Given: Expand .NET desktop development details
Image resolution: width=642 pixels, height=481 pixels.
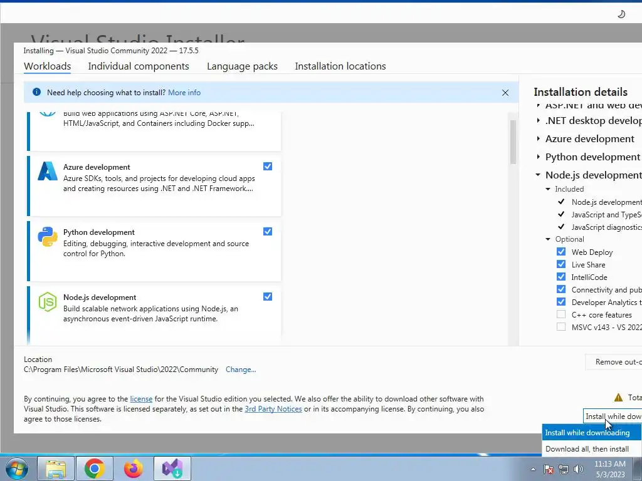Looking at the screenshot, I should pyautogui.click(x=539, y=121).
